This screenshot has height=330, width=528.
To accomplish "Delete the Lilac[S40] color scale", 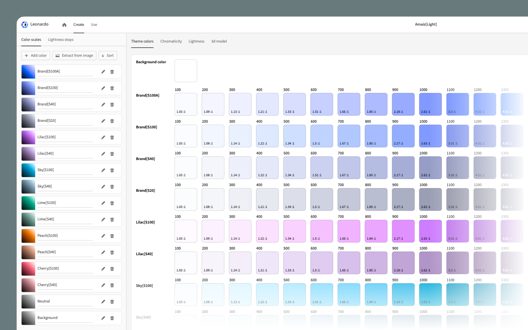I will pos(112,154).
